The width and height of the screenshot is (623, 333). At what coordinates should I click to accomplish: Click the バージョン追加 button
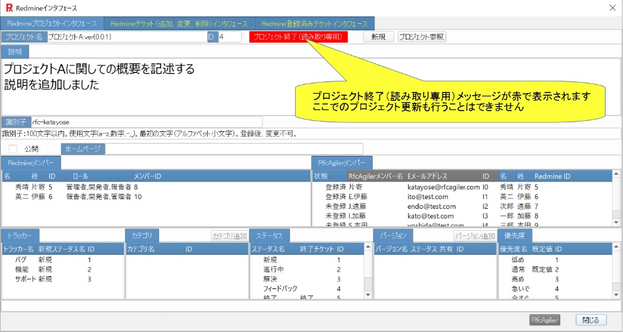[475, 236]
